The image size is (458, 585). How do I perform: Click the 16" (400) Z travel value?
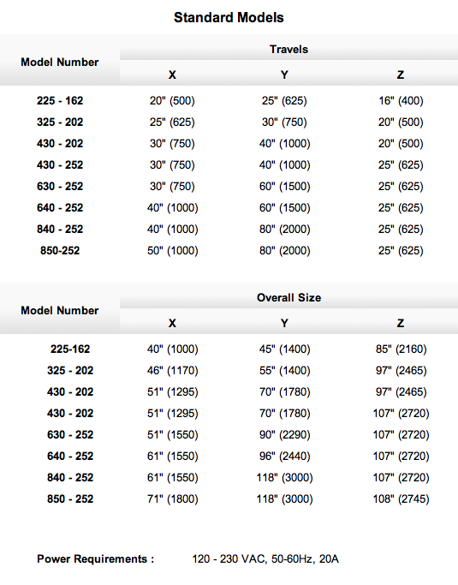tap(401, 101)
